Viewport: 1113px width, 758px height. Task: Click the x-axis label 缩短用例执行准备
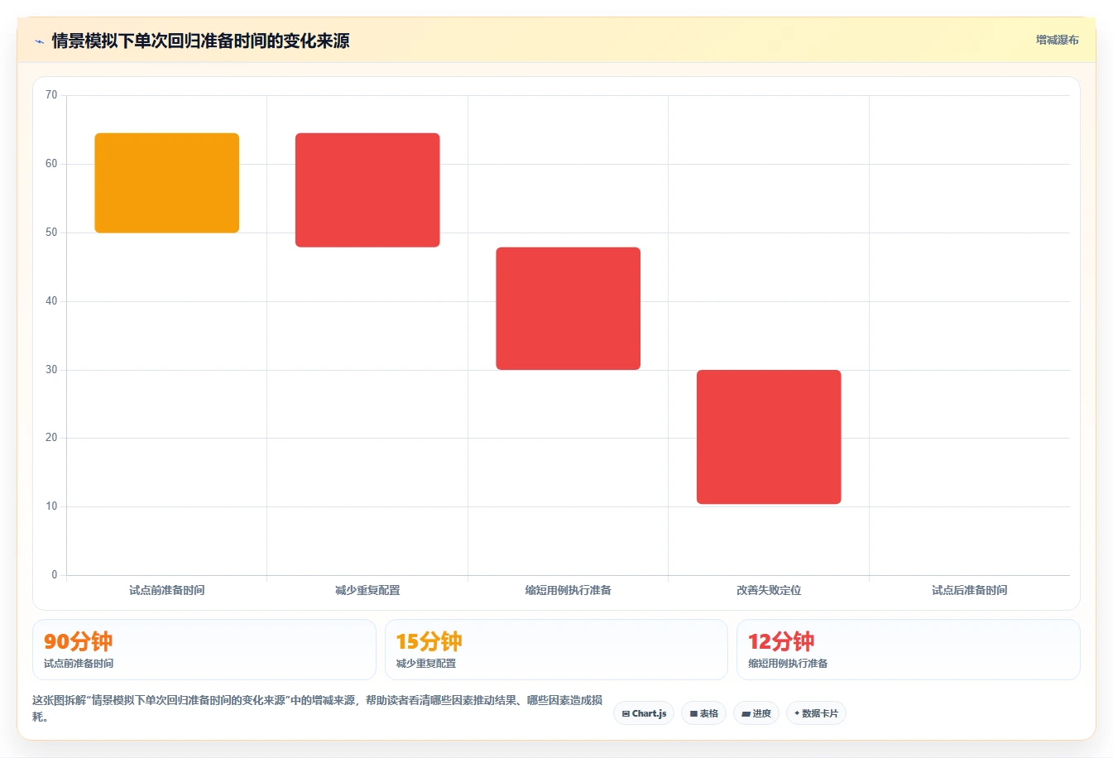tap(568, 590)
